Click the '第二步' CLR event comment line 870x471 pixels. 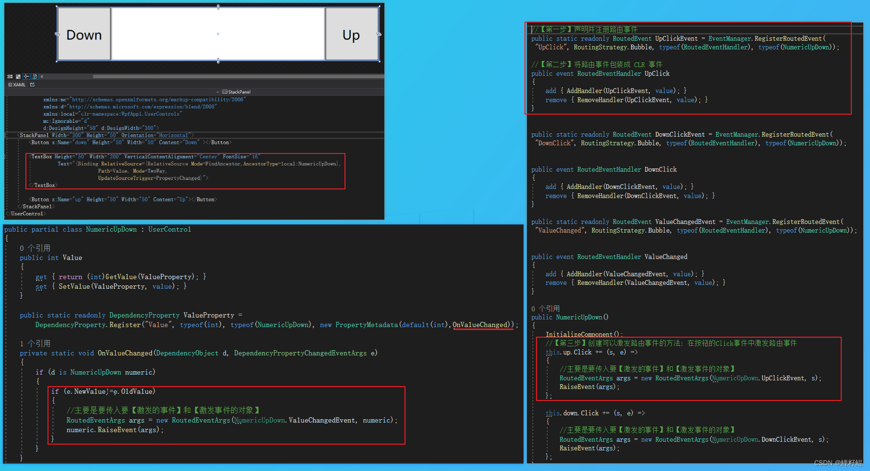click(596, 64)
